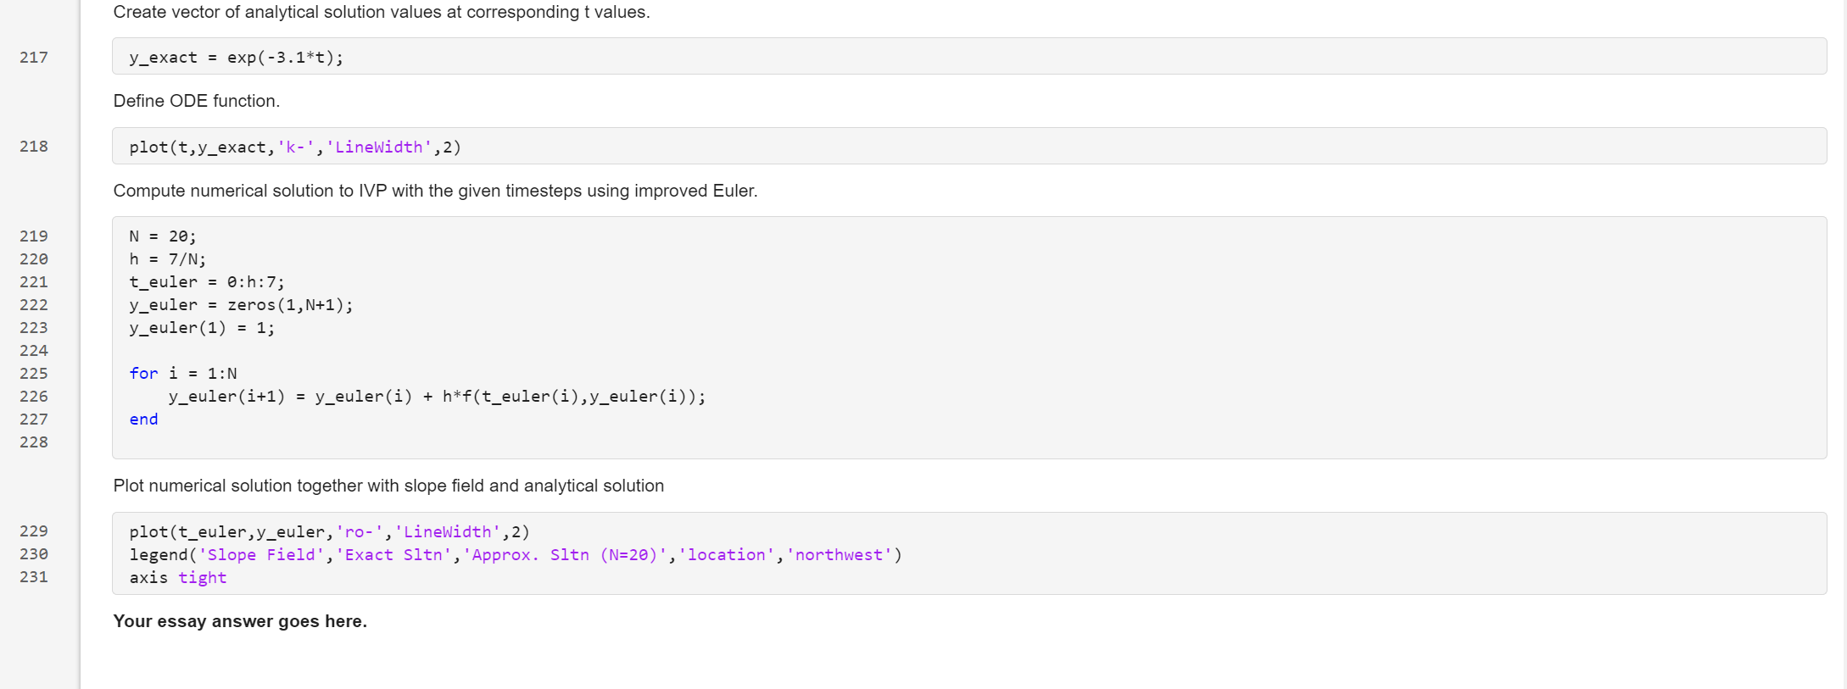Click the 'Create vector of analytical solution' text

tap(382, 12)
